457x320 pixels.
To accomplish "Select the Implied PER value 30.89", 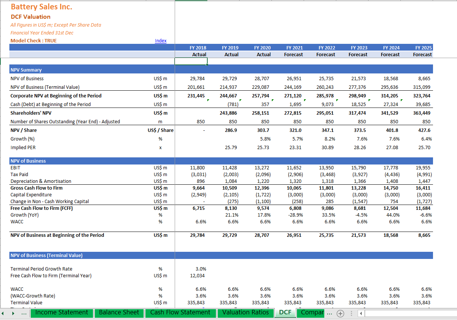I will tap(327, 148).
